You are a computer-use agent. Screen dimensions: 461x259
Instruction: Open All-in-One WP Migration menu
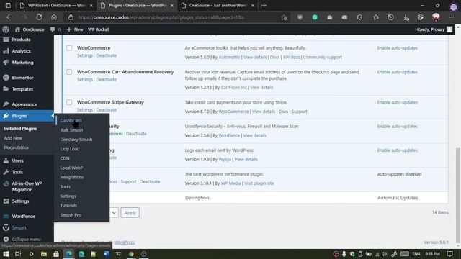(x=27, y=186)
